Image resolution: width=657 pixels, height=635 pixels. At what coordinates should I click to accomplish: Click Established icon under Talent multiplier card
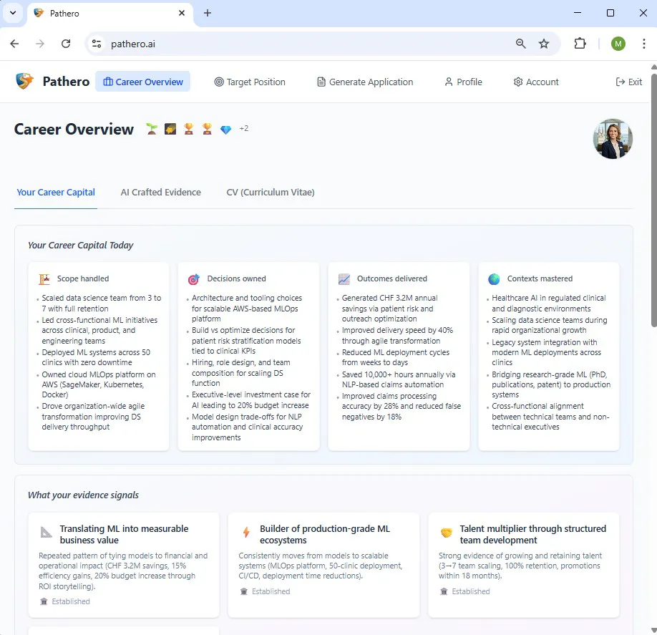[444, 591]
